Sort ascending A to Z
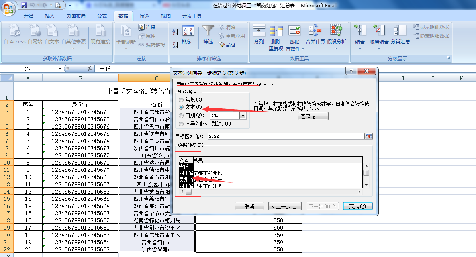 [x=176, y=32]
